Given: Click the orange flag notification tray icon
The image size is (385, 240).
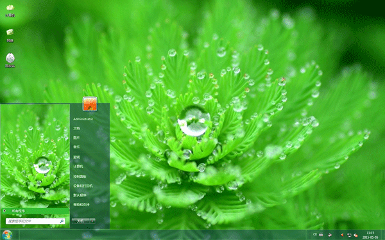Looking at the screenshot, I should 342,235.
